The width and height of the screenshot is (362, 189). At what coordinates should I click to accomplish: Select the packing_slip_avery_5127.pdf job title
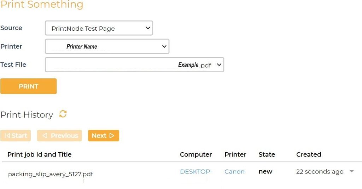coord(51,174)
